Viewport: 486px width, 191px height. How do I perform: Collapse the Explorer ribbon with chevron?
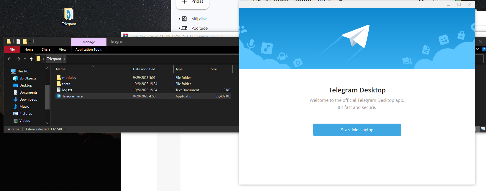coord(477,49)
